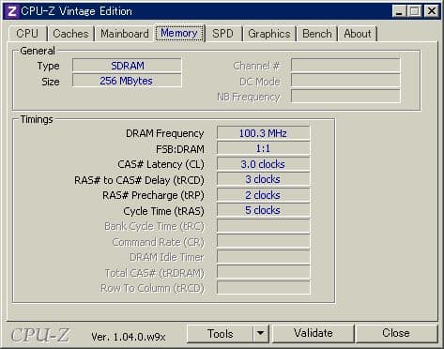The image size is (444, 349).
Task: Click the CPU-Z title bar icon
Action: click(x=12, y=11)
